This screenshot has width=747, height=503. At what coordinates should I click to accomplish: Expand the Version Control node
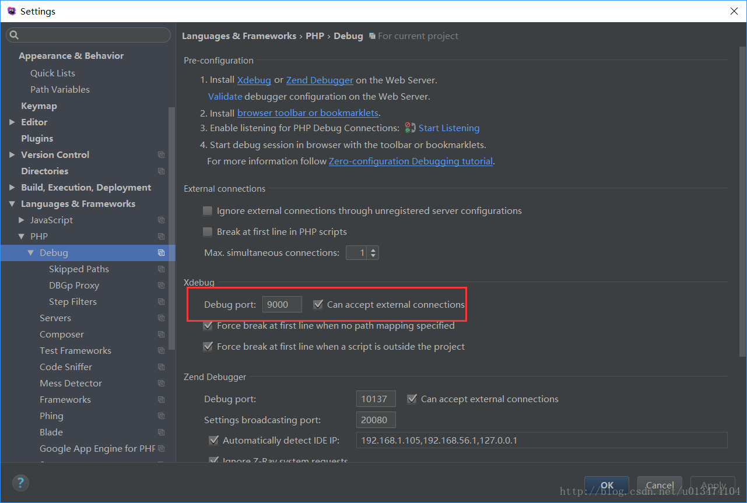point(12,155)
